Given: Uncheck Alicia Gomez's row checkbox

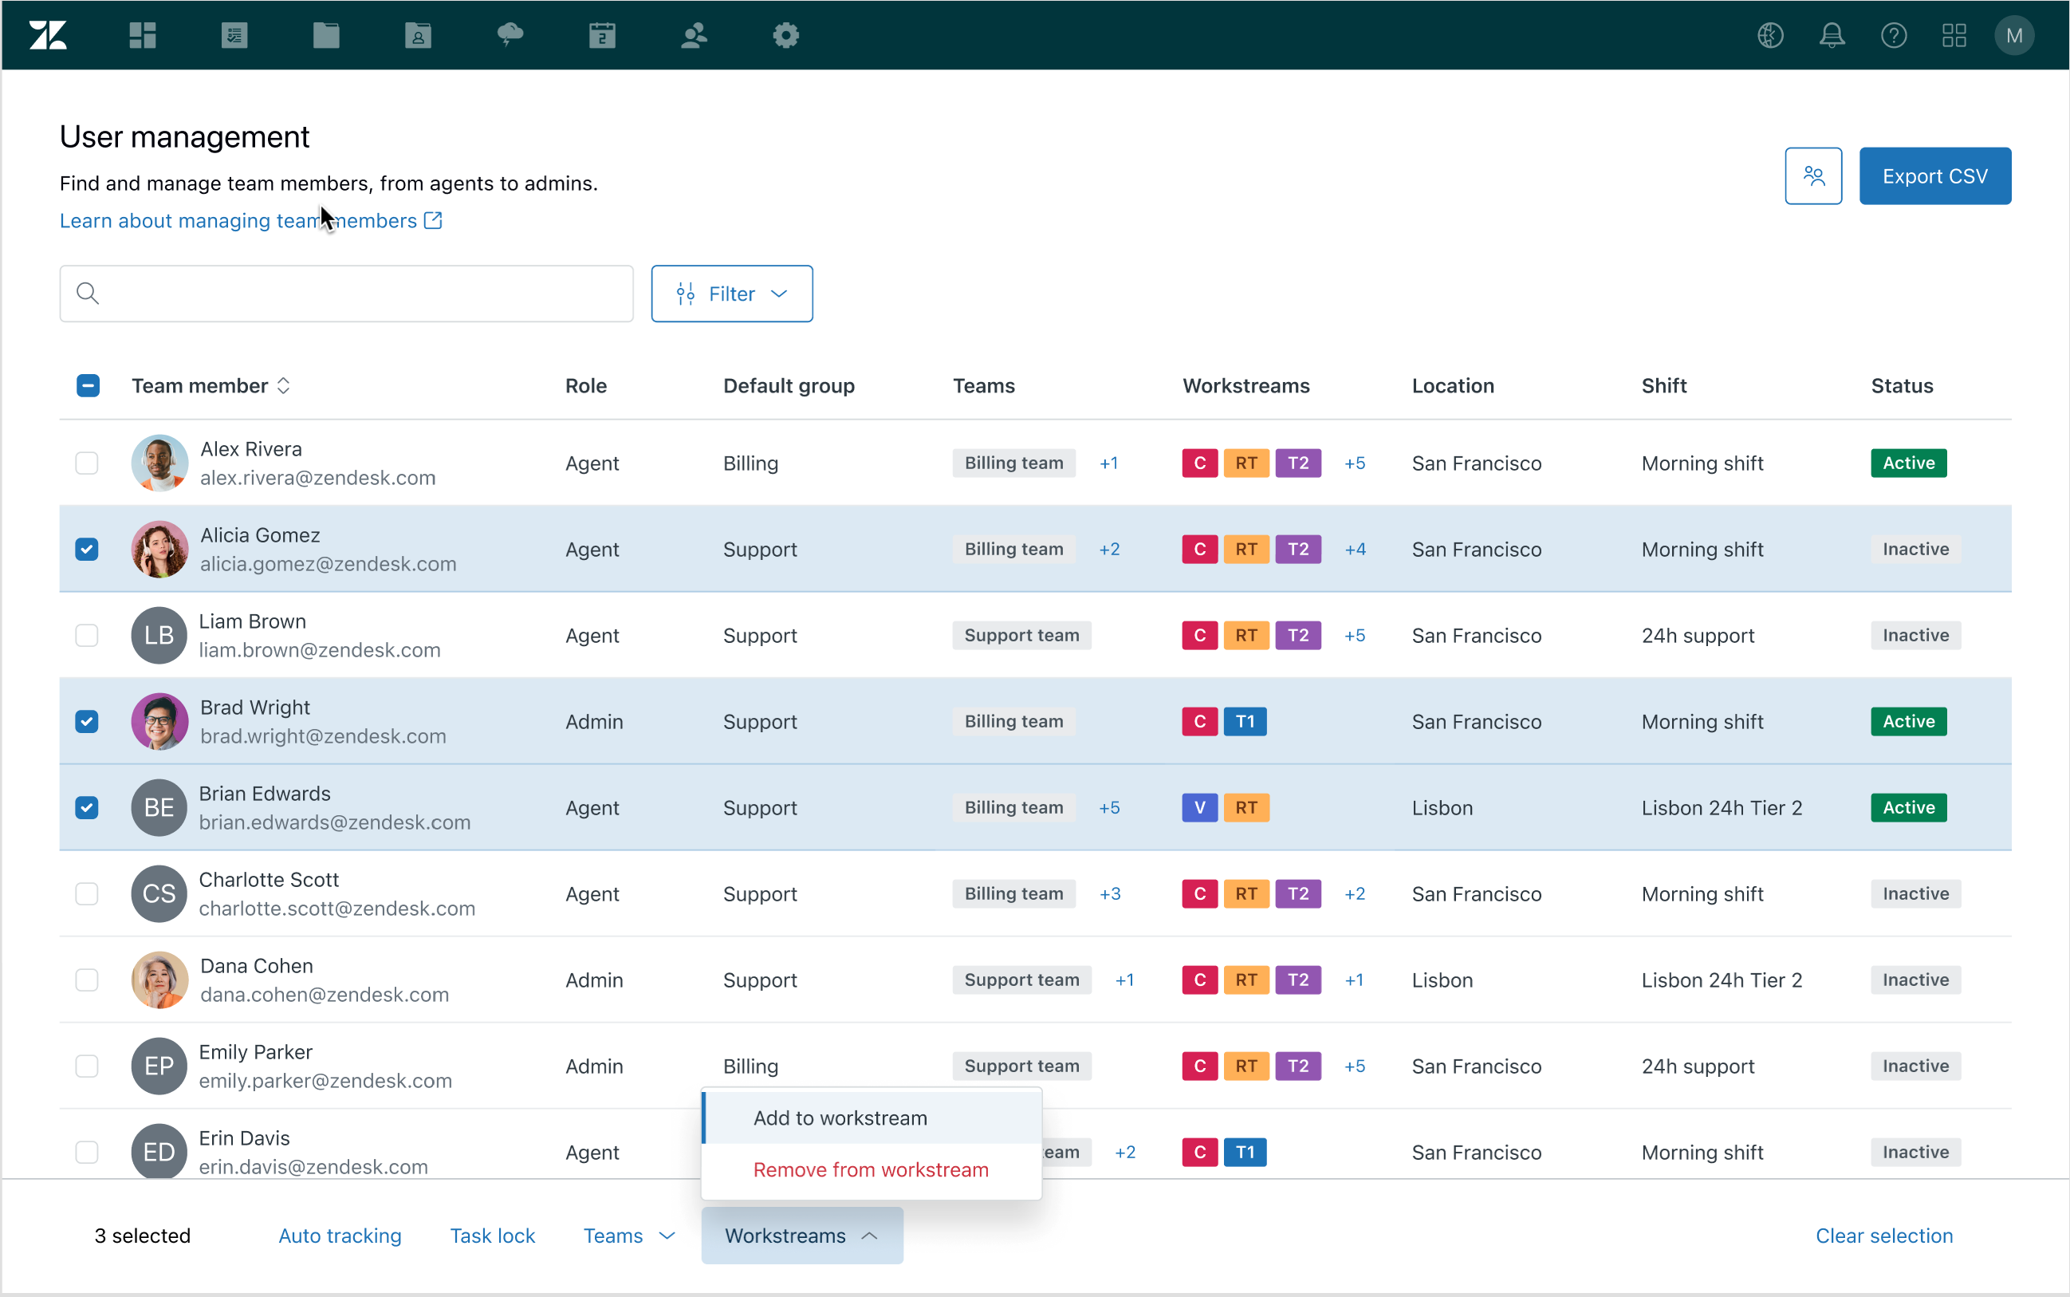Looking at the screenshot, I should [x=87, y=549].
